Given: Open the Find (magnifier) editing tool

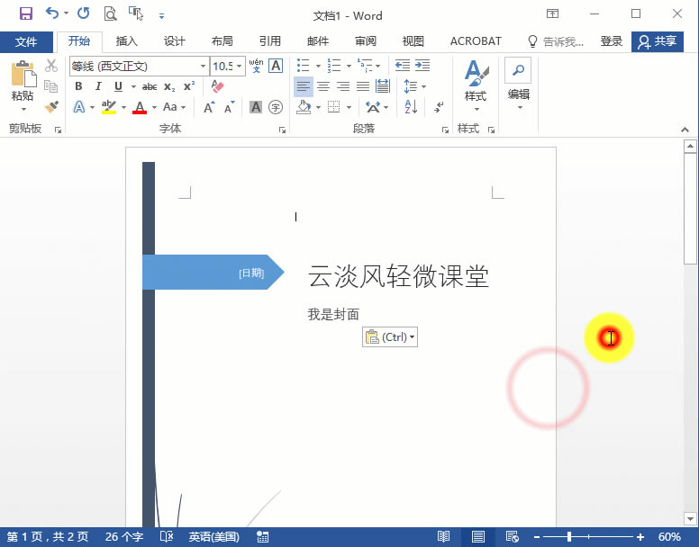Looking at the screenshot, I should [x=518, y=70].
